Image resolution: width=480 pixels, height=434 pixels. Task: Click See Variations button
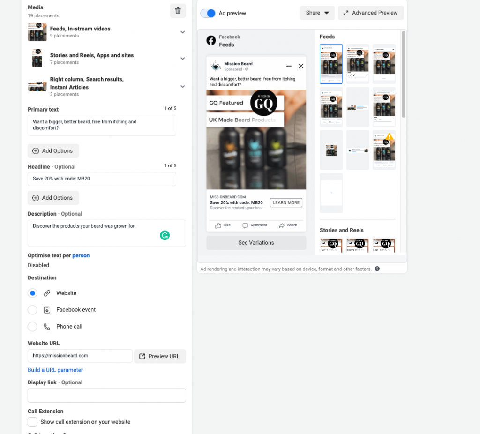[256, 243]
